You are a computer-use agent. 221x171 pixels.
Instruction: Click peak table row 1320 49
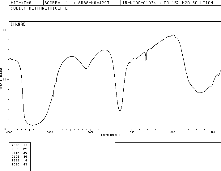(x=19, y=165)
